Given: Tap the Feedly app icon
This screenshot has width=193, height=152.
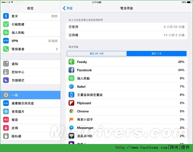Looking at the screenshot, I should (x=71, y=62).
